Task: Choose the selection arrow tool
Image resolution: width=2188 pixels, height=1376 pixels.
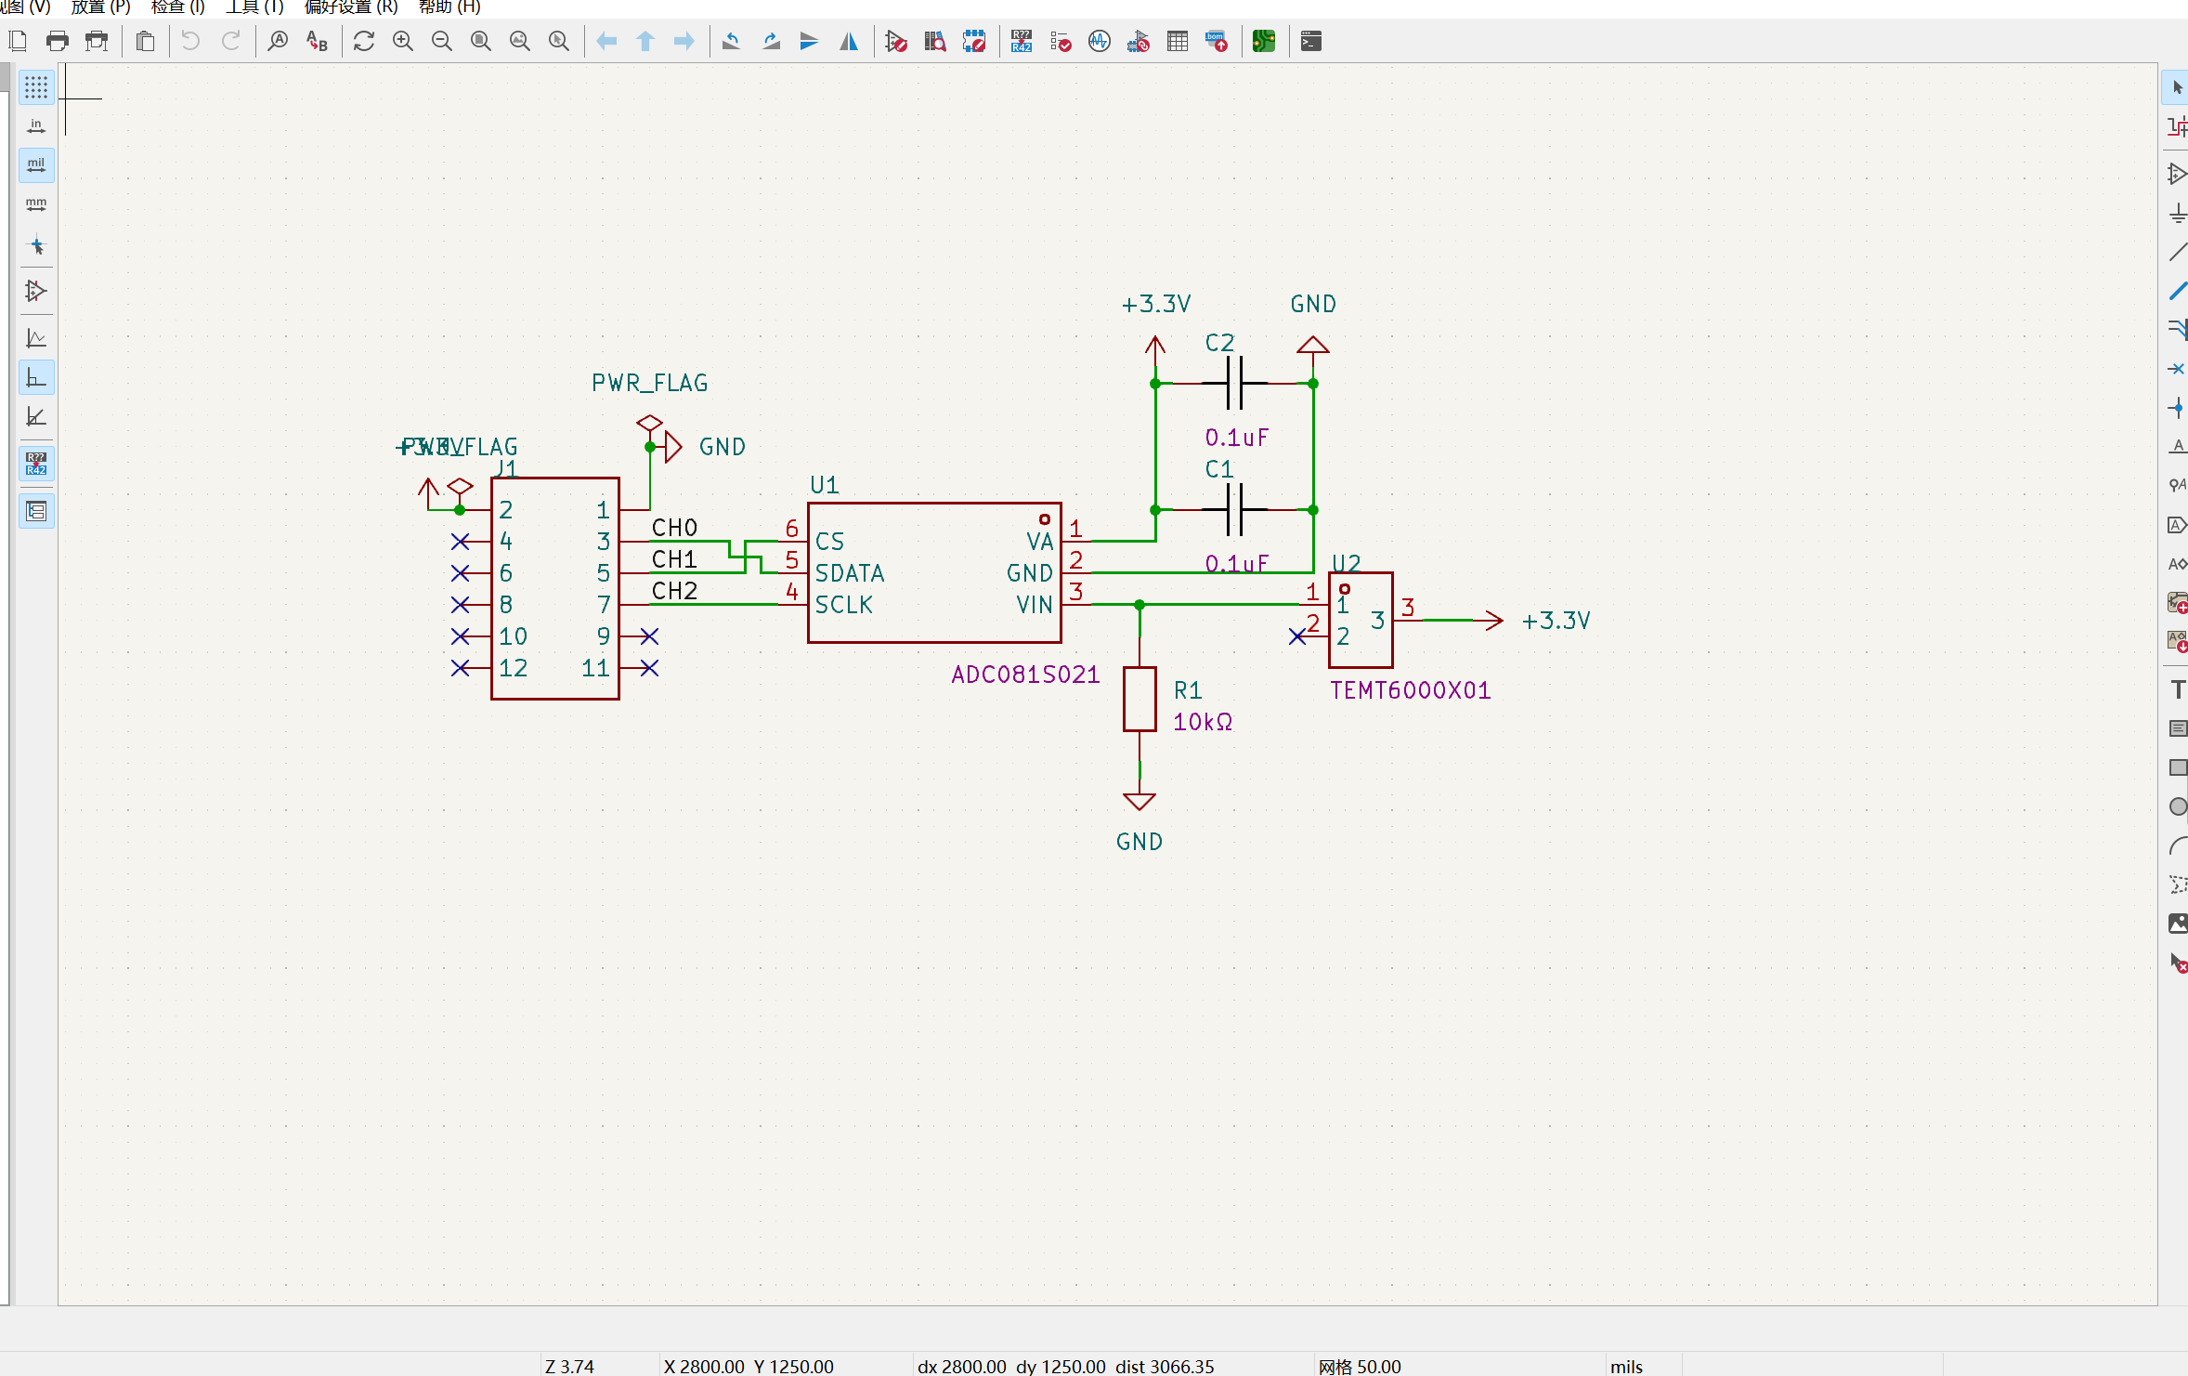Action: [2177, 87]
